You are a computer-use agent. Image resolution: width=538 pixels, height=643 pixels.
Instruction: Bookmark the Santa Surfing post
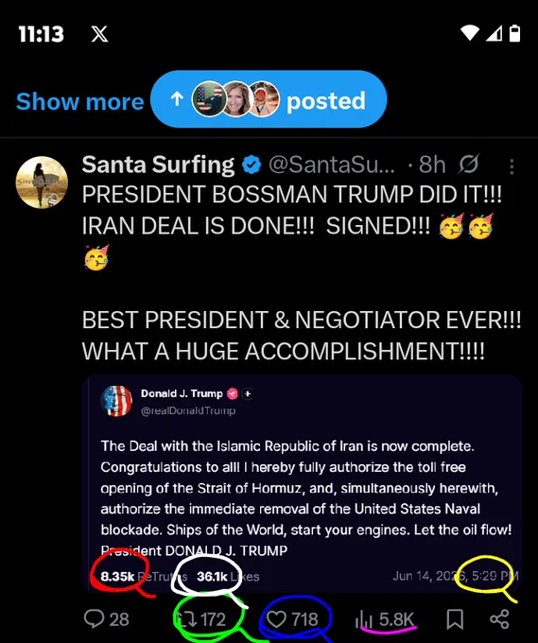[x=455, y=619]
